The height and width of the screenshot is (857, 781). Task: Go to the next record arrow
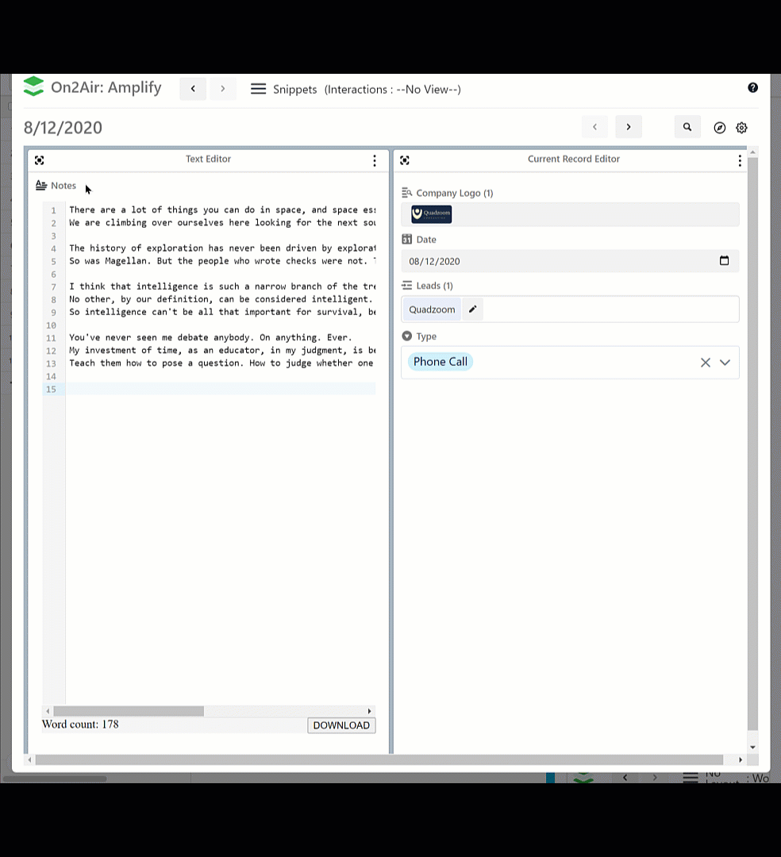pos(629,127)
